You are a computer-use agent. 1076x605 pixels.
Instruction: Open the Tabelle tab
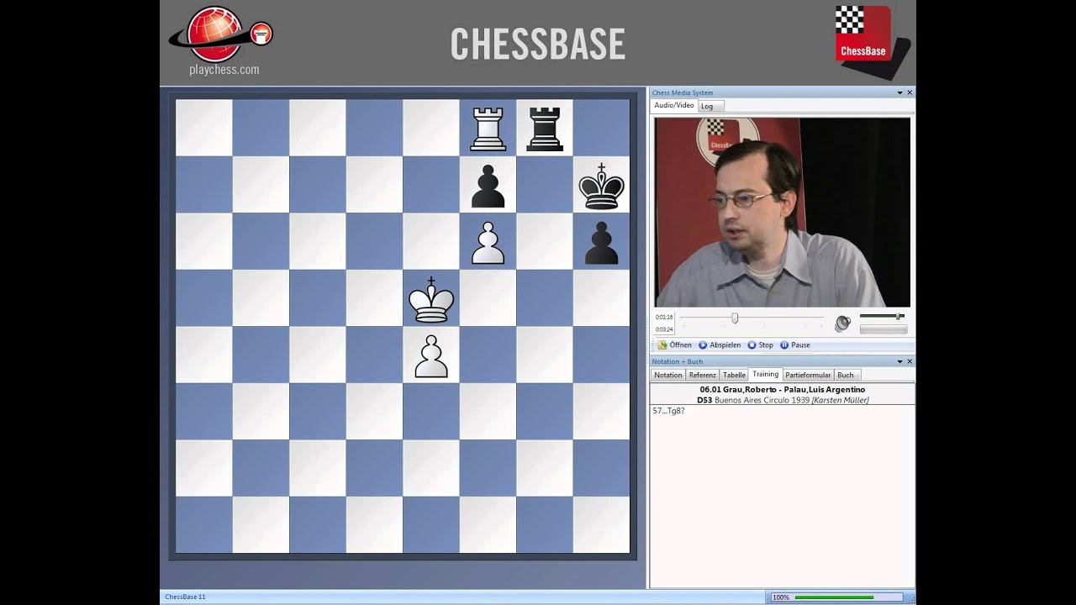[735, 375]
